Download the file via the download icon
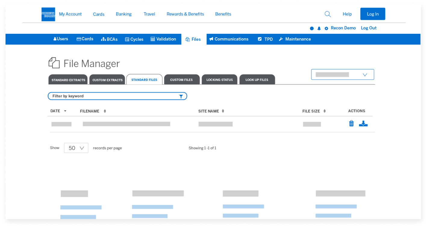Image resolution: width=428 pixels, height=226 pixels. [363, 123]
